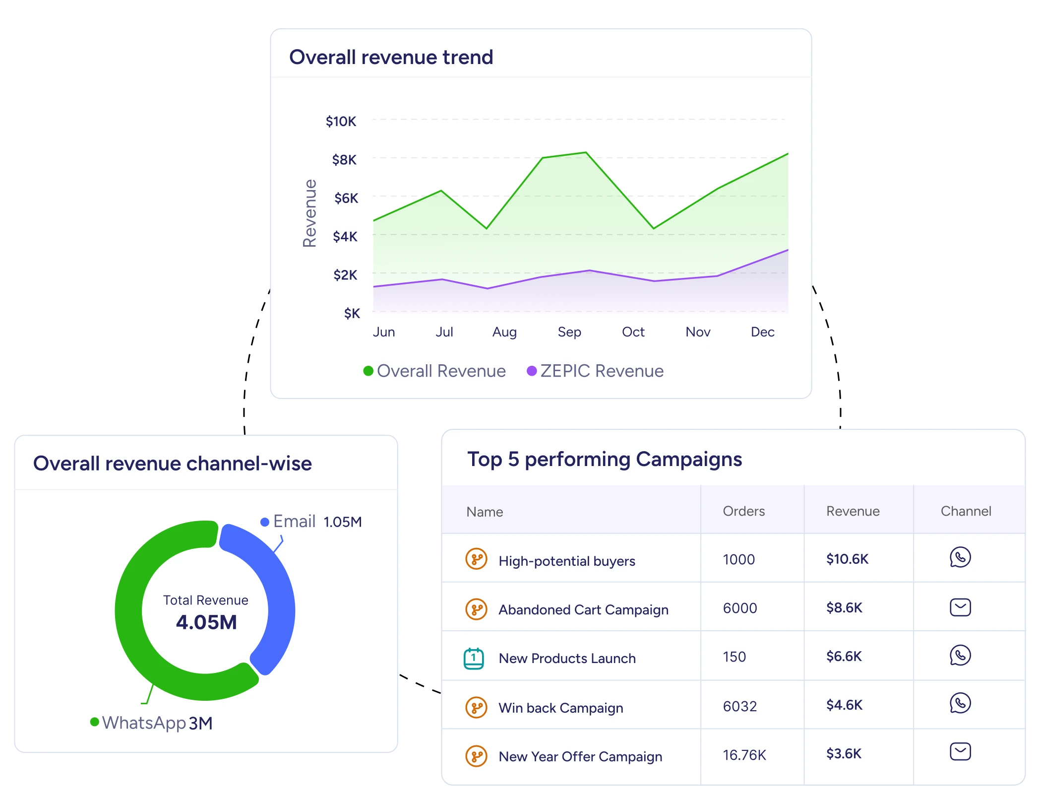Image resolution: width=1039 pixels, height=804 pixels.
Task: Sort campaigns by the Revenue column header
Action: pos(853,511)
